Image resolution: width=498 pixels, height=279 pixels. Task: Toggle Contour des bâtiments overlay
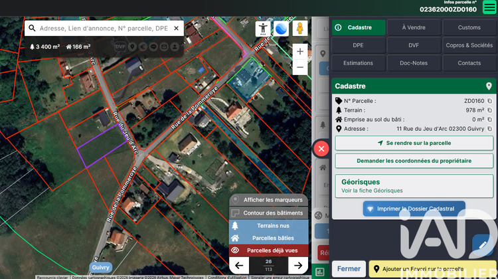click(x=269, y=213)
